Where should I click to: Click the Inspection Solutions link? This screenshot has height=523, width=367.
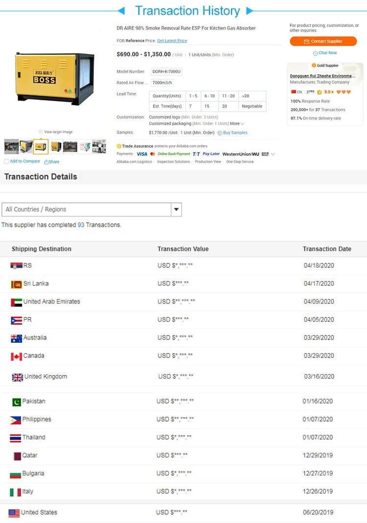point(173,162)
